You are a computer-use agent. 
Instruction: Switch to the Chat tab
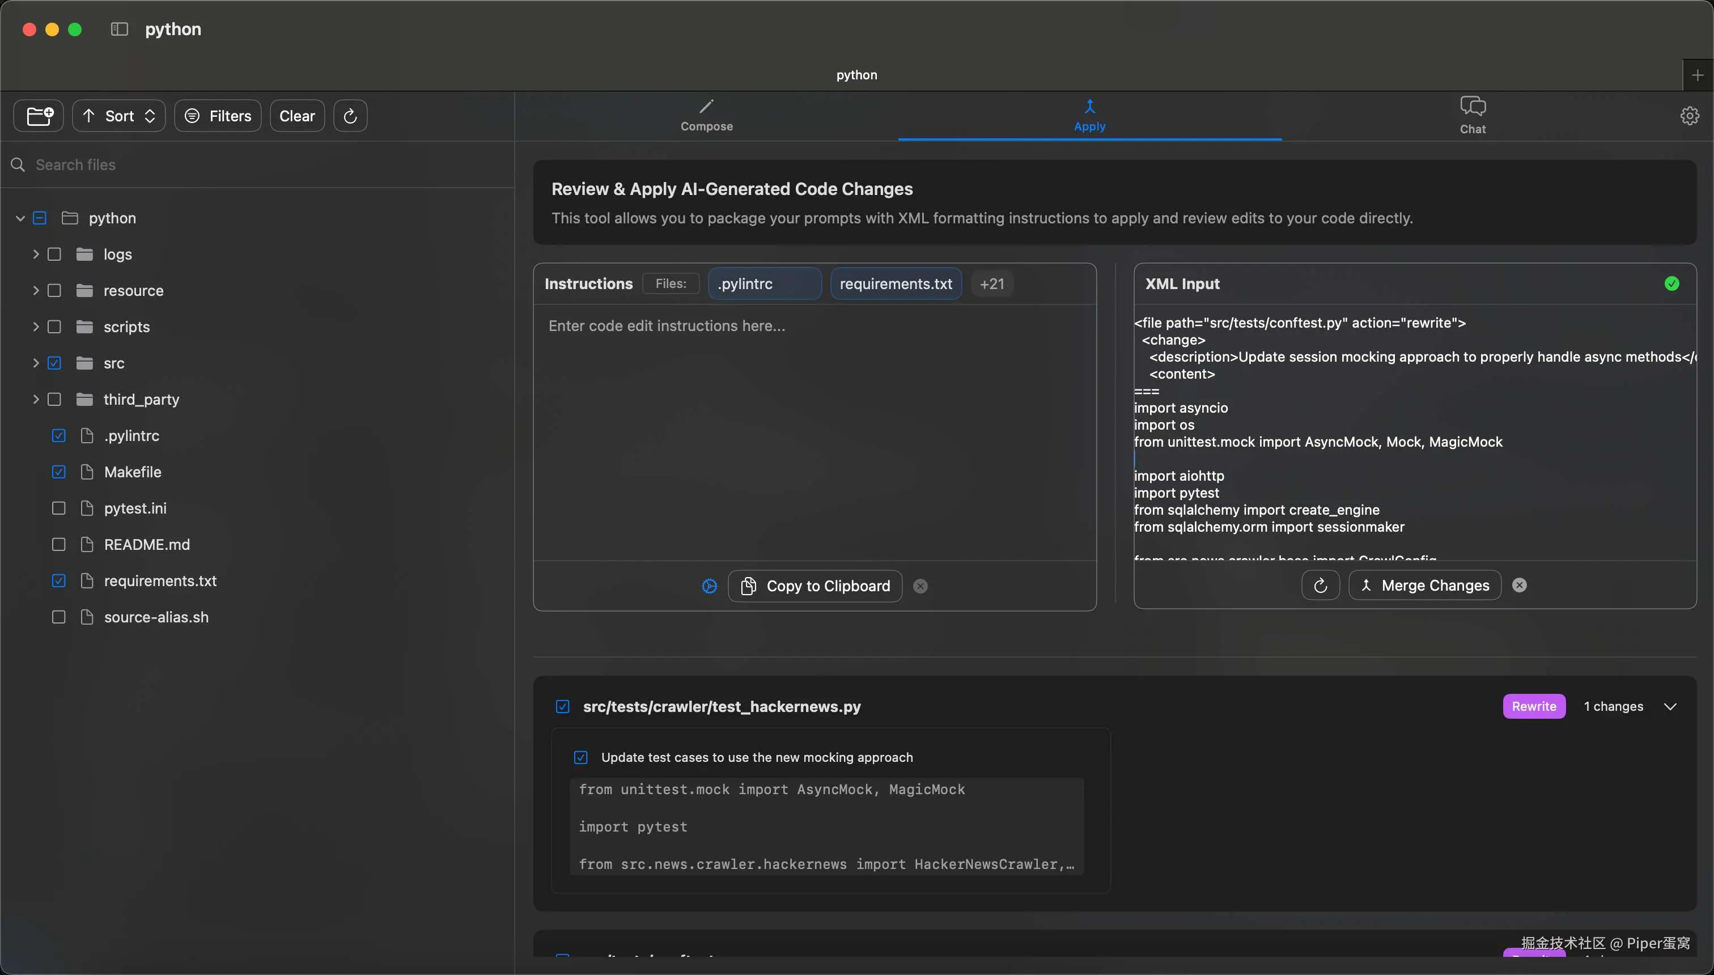click(1473, 116)
